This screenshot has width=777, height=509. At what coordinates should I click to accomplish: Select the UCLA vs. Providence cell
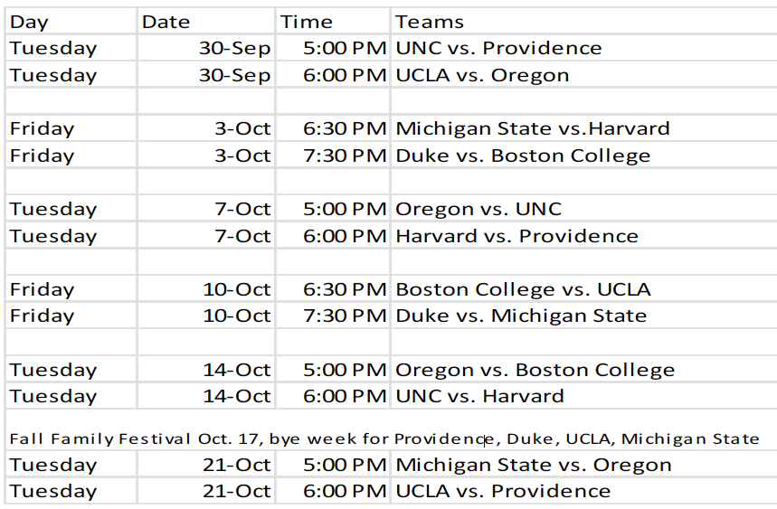click(x=503, y=492)
